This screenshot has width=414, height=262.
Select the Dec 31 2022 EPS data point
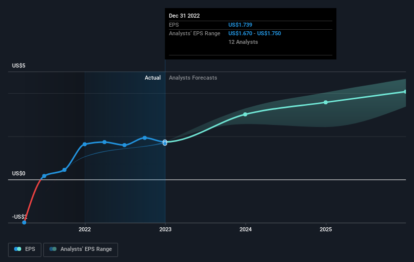click(x=165, y=143)
